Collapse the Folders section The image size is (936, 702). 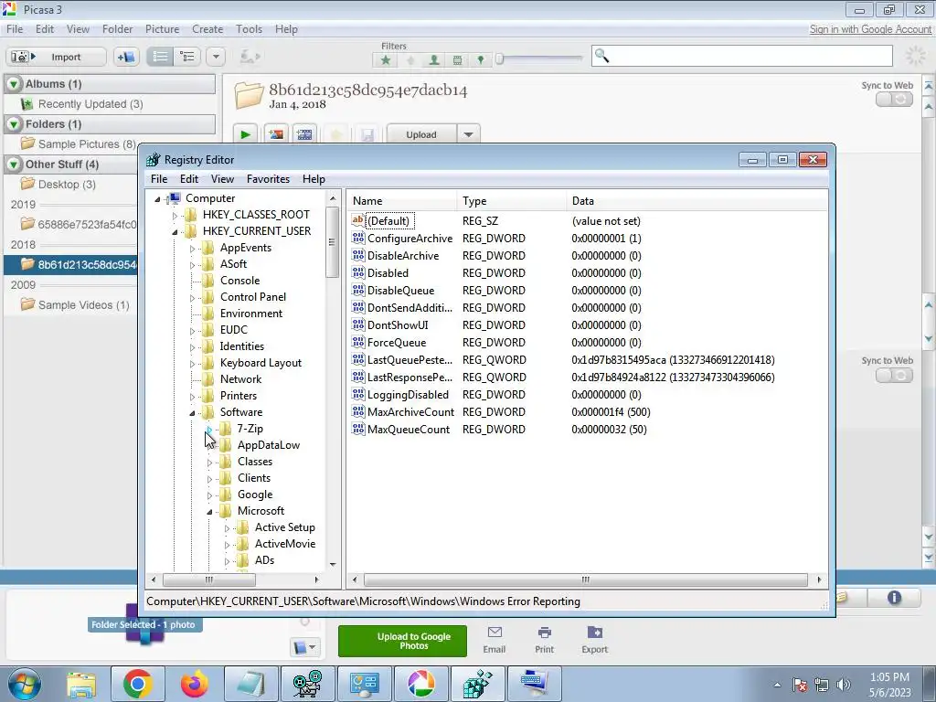click(x=14, y=124)
